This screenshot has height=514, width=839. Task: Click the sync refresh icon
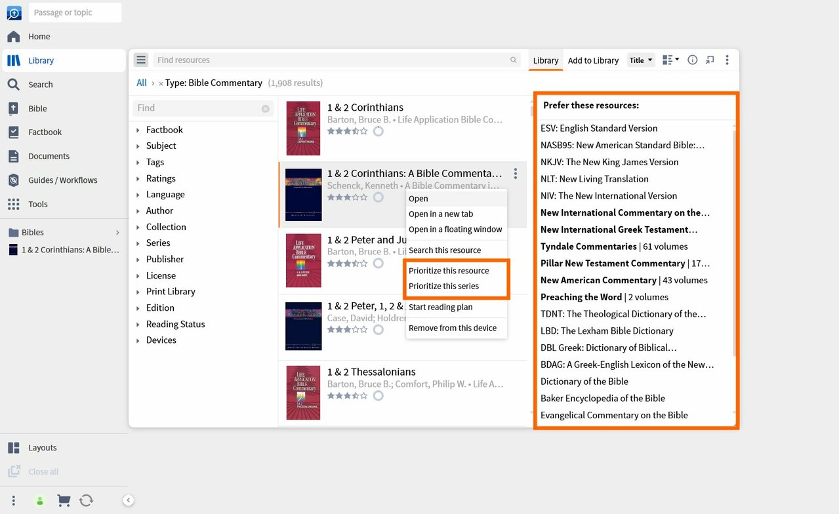(x=86, y=501)
